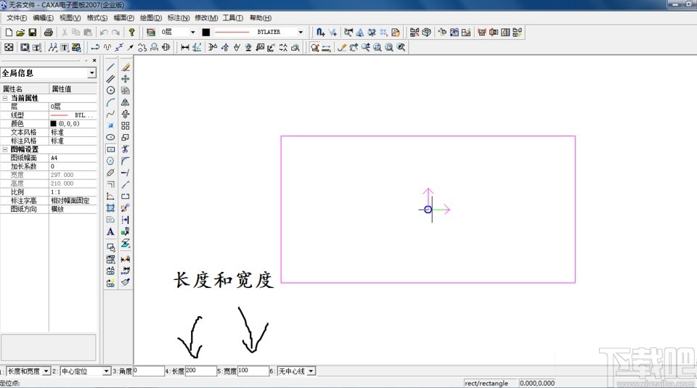The width and height of the screenshot is (697, 388).
Task: Open the 修改(M) menu
Action: 206,17
